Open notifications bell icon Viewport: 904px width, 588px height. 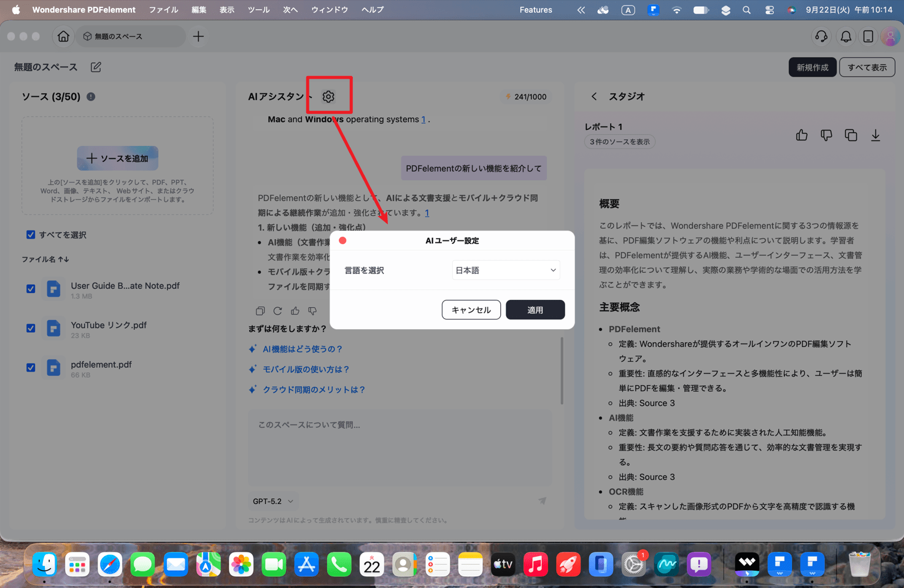(x=846, y=36)
